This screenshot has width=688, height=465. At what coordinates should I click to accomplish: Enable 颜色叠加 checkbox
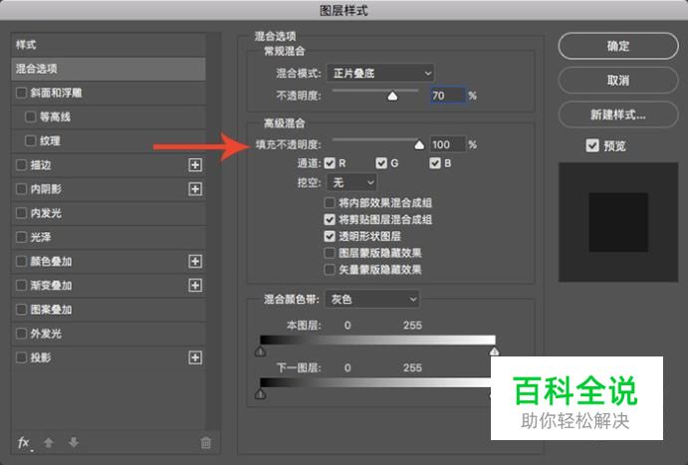click(x=21, y=262)
